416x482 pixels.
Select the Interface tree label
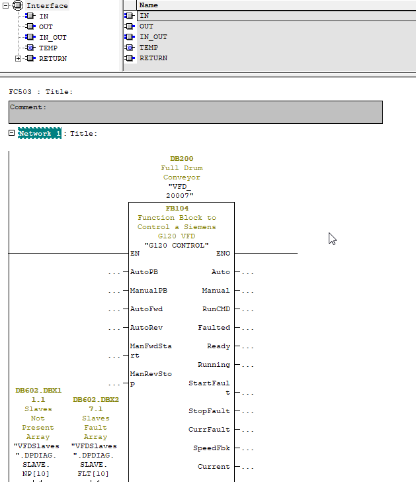[x=47, y=5]
